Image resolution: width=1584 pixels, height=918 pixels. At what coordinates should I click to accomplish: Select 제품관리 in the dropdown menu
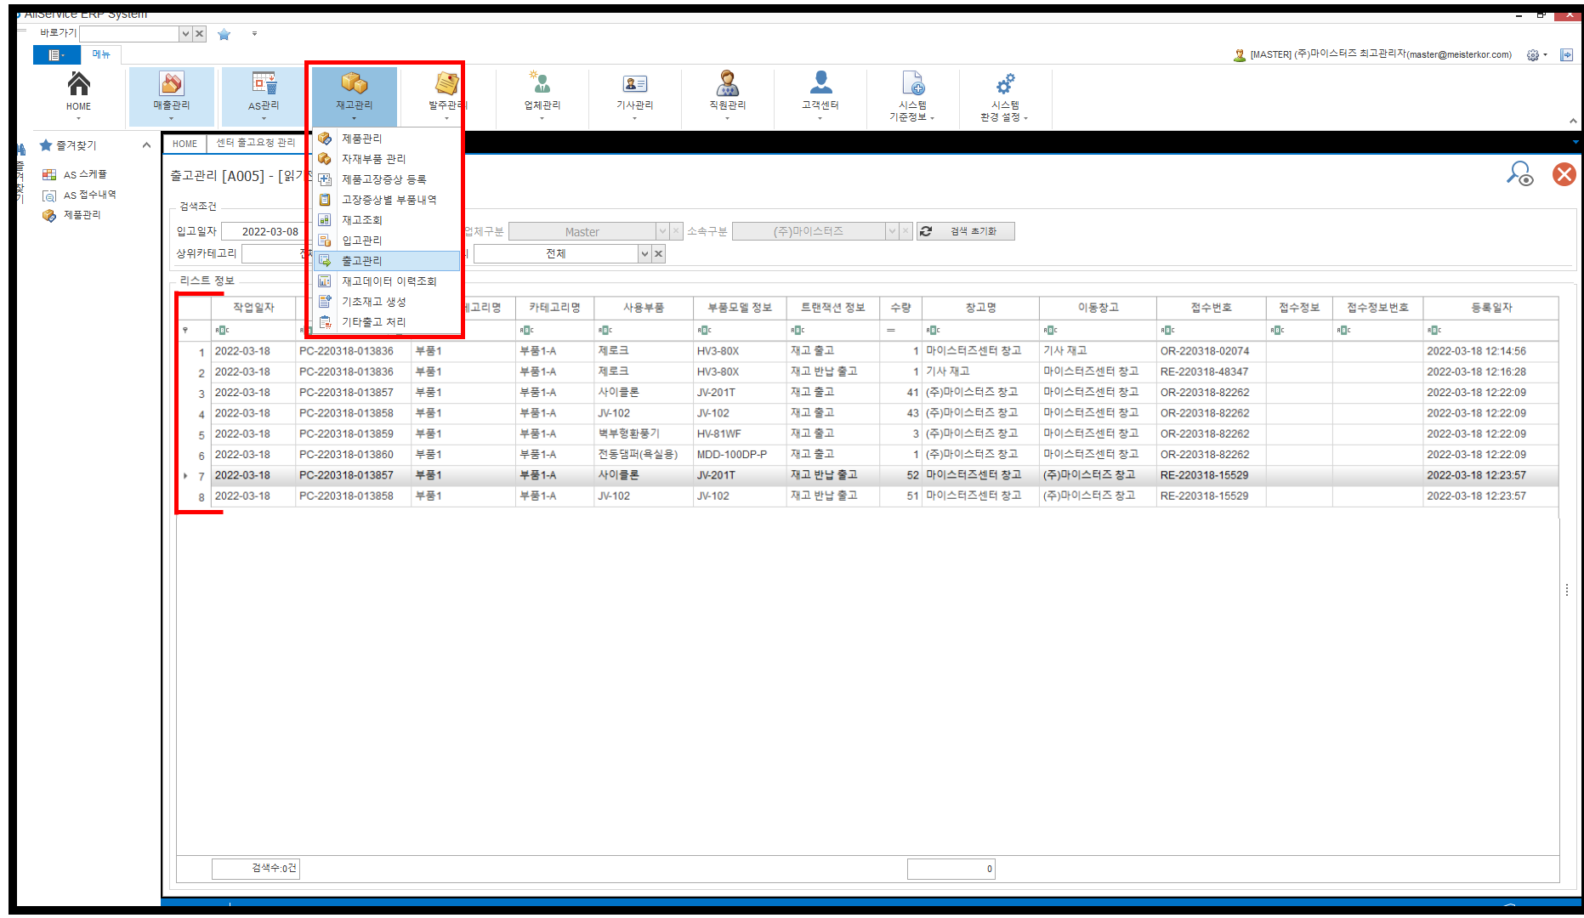[x=387, y=139]
